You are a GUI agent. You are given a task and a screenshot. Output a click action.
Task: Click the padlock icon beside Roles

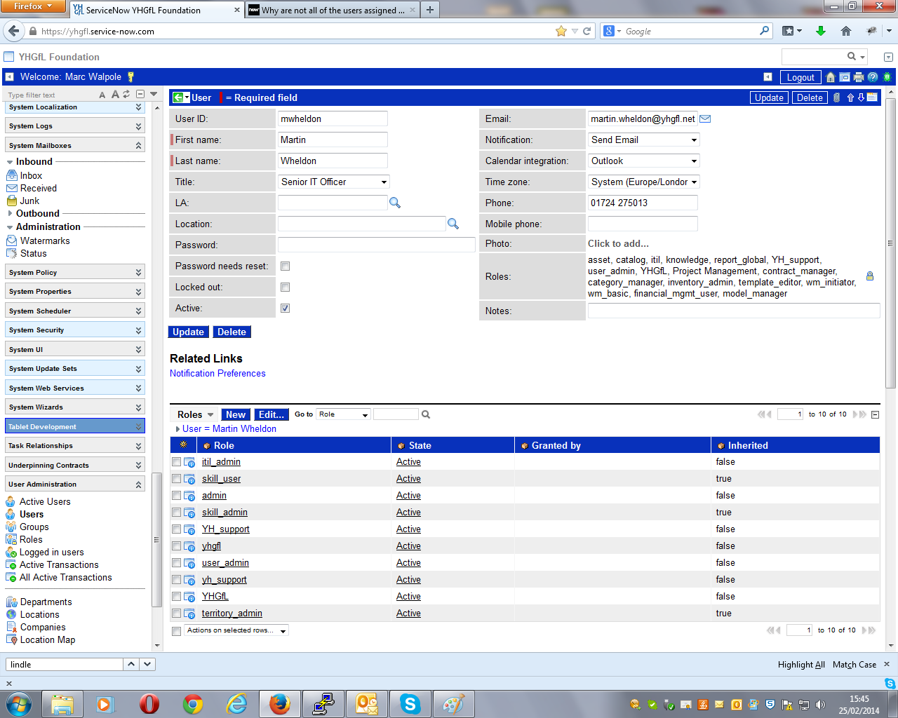(x=870, y=276)
